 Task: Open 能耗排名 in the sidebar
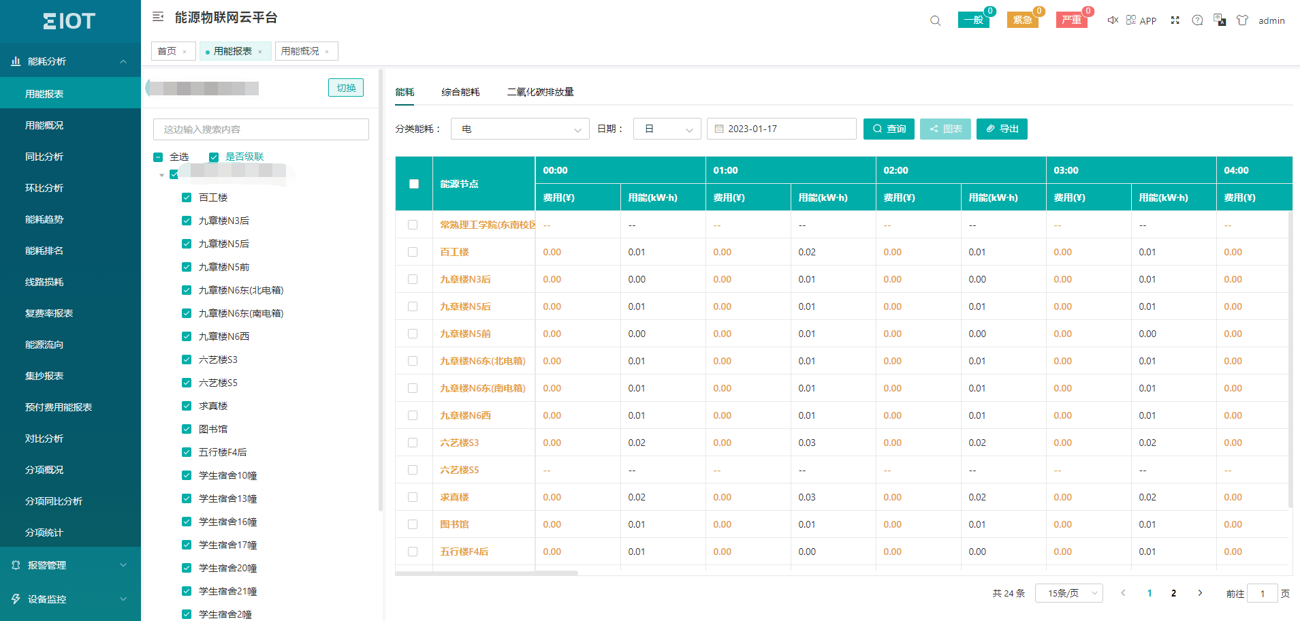[x=70, y=251]
